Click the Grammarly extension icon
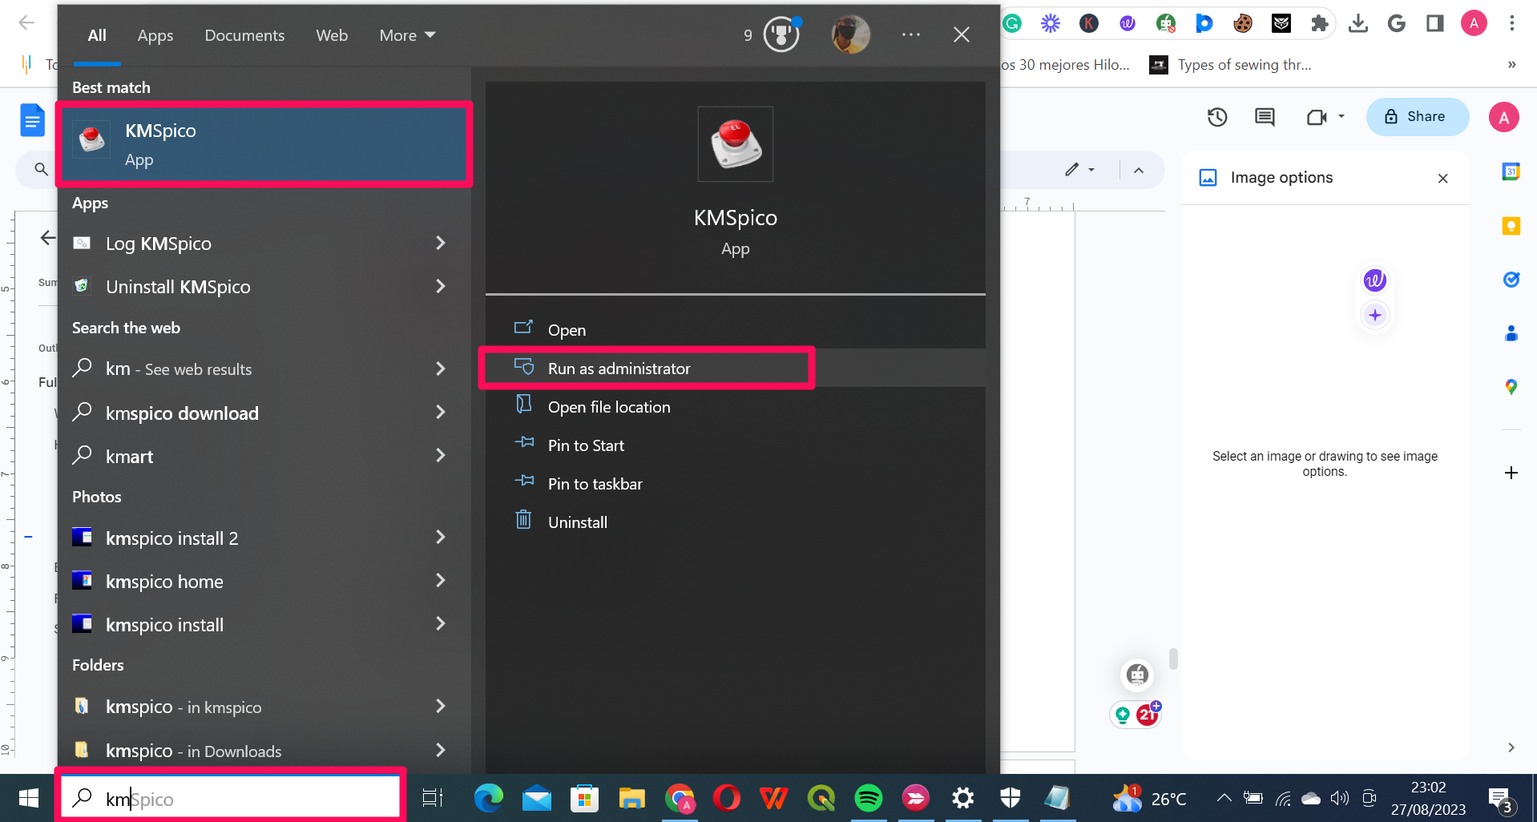The image size is (1537, 822). [1011, 22]
